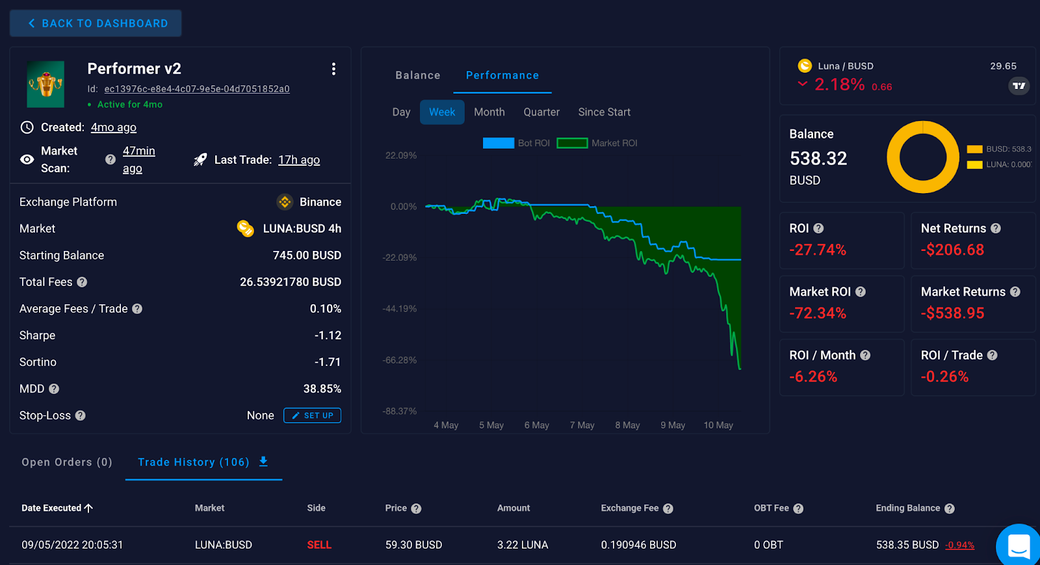Show the MDD help tooltip
The image size is (1040, 565).
[x=54, y=389]
